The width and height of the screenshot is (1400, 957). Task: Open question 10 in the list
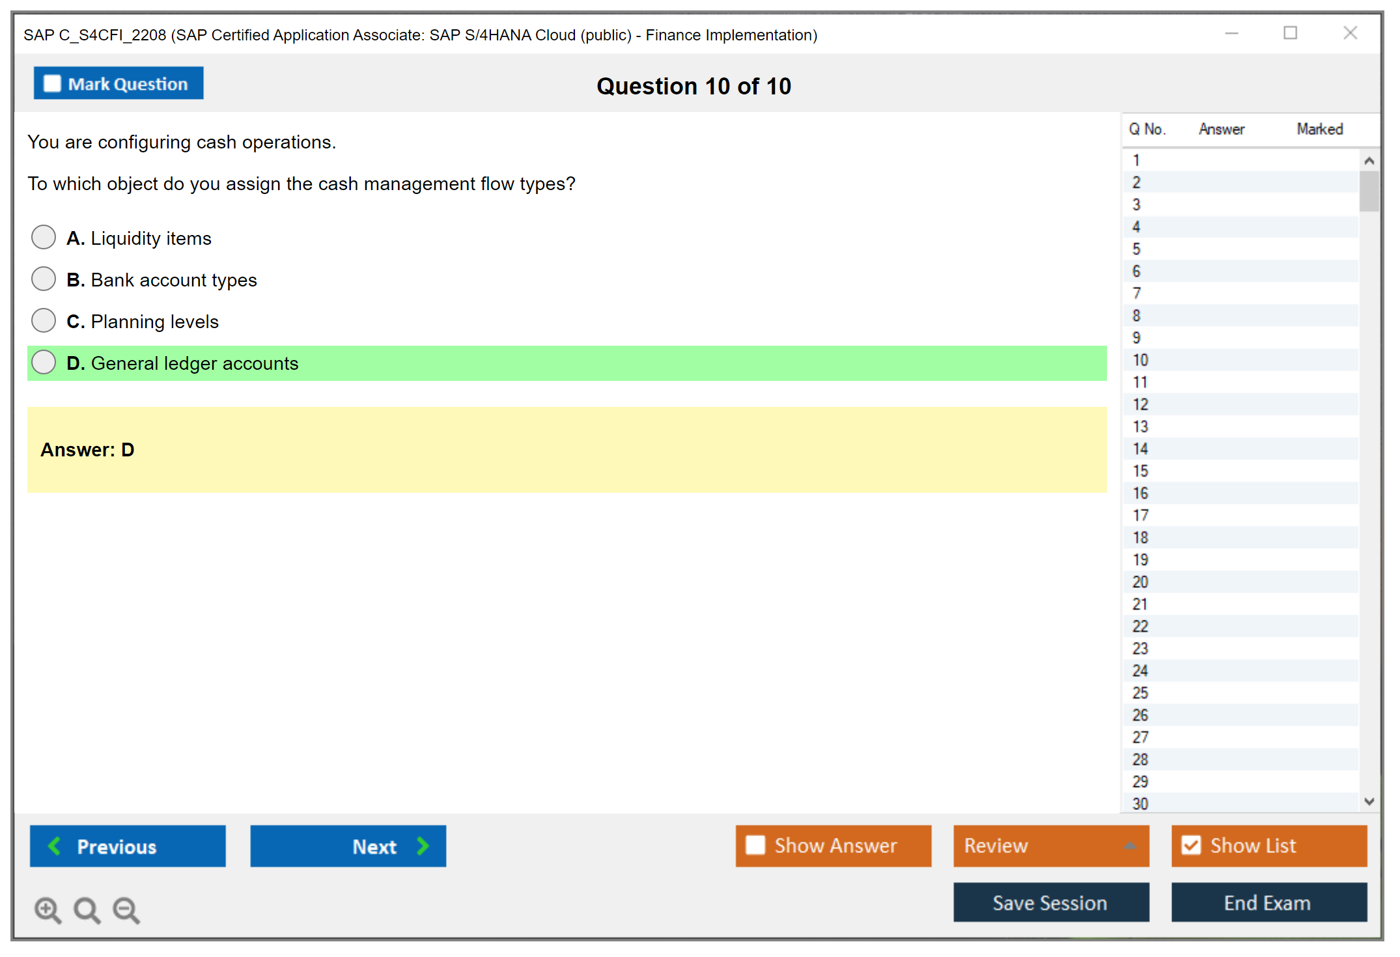tap(1140, 360)
